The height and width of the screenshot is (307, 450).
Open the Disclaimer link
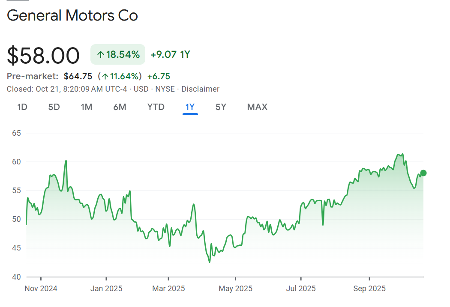tap(201, 89)
